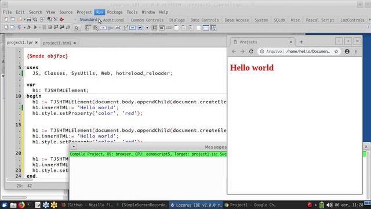Viewport: 371px width, 209px height.
Task: Switch to the Pascal Script palette tab
Action: point(320,20)
